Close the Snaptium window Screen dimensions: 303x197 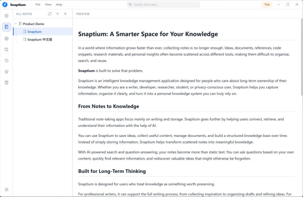pyautogui.click(x=297, y=5)
